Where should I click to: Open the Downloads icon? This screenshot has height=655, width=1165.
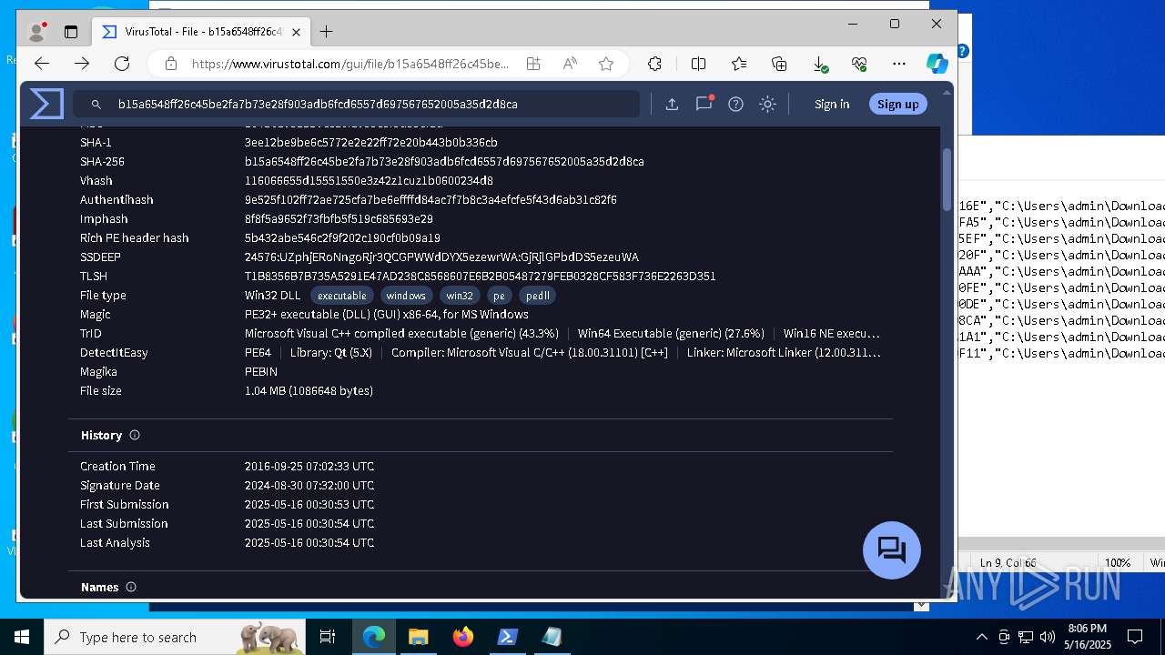[x=819, y=64]
